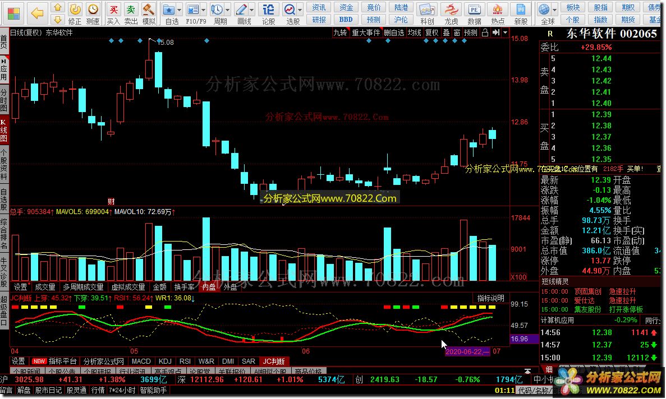Screen dimensions: 666x399
Task: Open 超级盘口 in left sidebar
Action: point(4,310)
